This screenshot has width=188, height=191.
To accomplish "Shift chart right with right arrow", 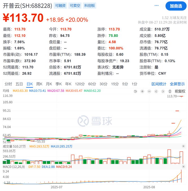I will [x=163, y=91].
